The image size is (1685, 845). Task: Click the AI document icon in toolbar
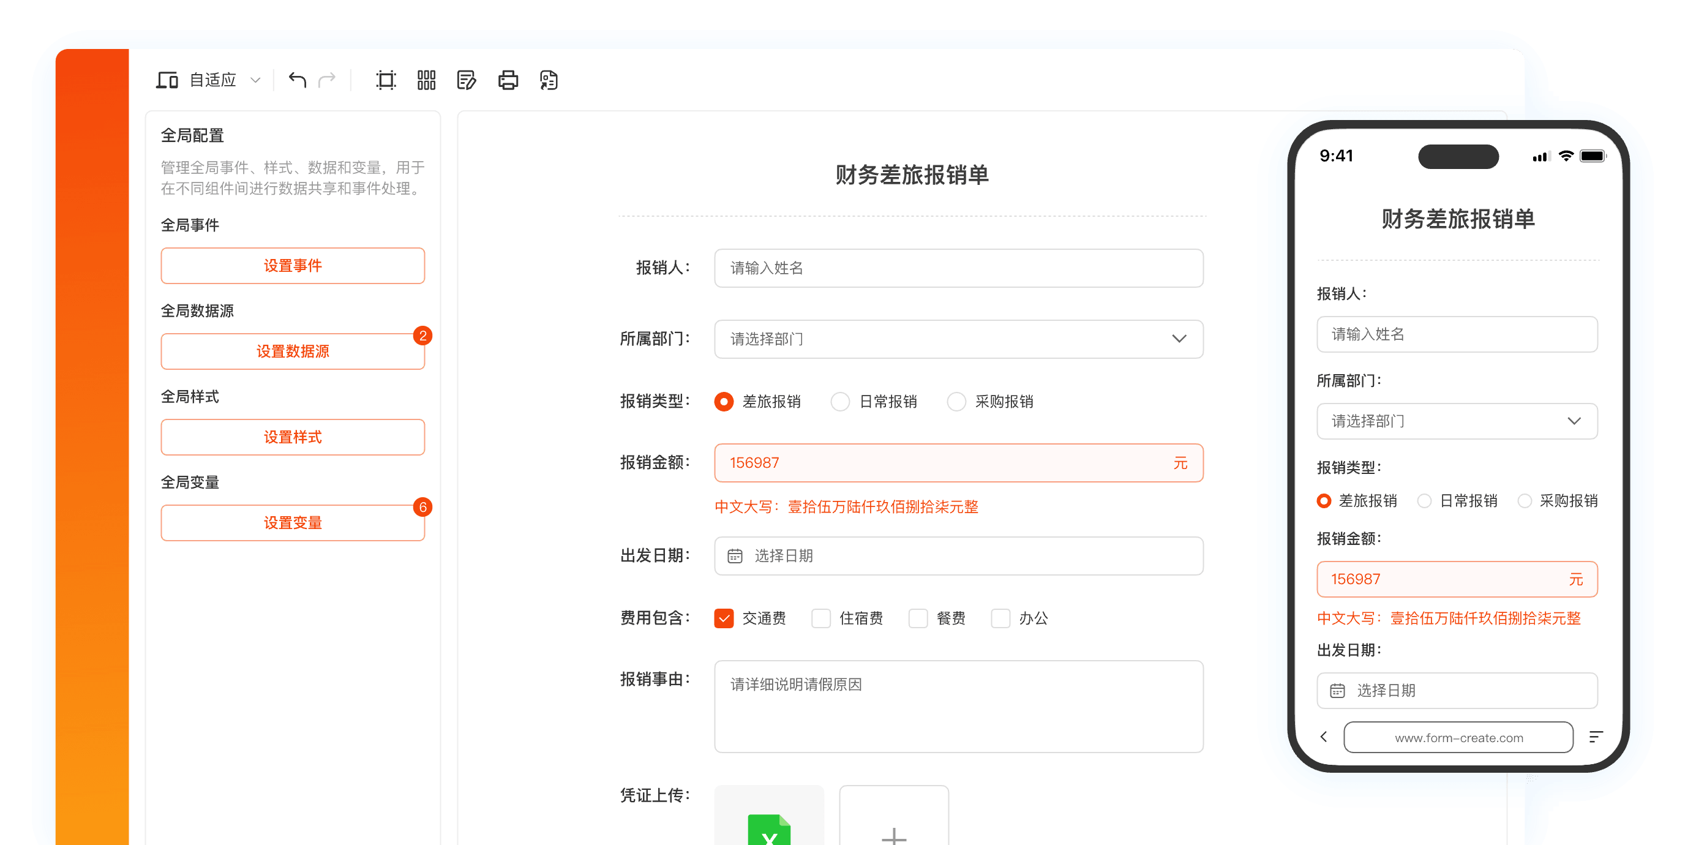click(549, 80)
